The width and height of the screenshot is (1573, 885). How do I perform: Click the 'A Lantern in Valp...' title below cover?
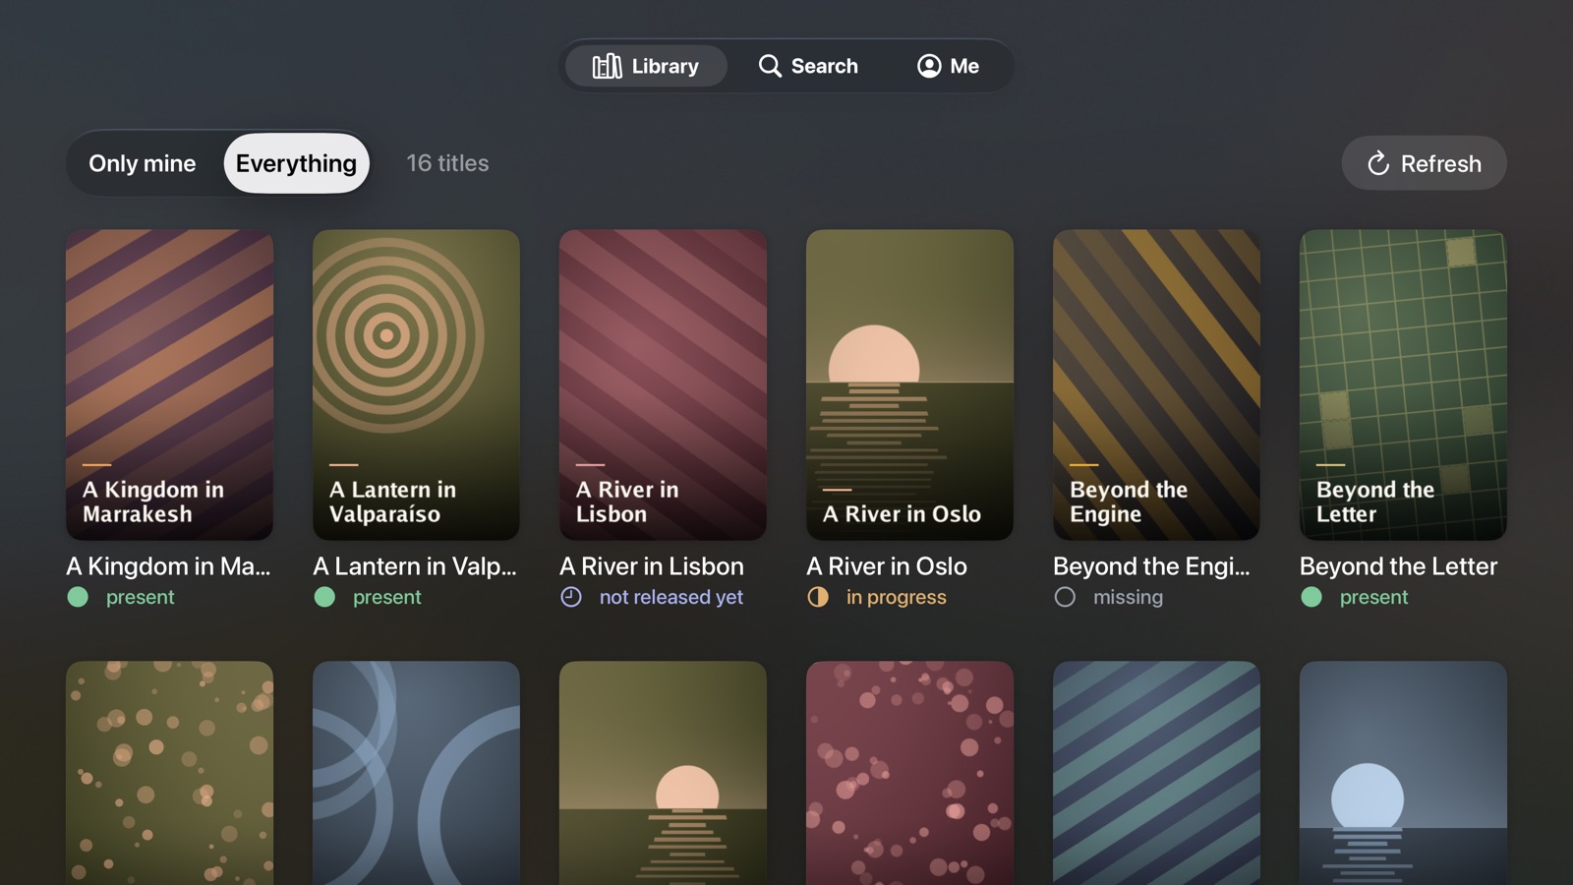pos(415,566)
